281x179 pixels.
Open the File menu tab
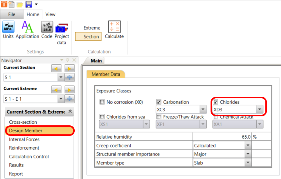[x=11, y=14]
